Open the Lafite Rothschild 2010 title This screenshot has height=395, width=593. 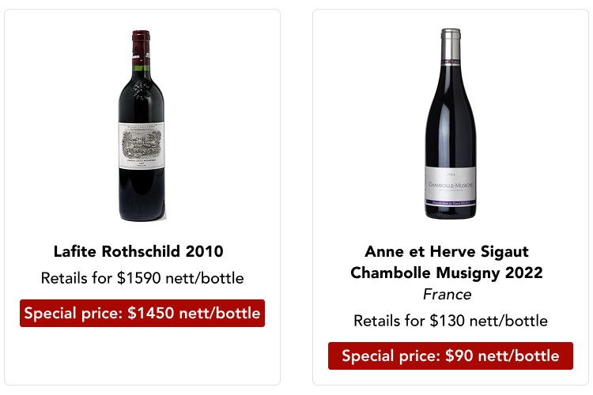(x=138, y=252)
